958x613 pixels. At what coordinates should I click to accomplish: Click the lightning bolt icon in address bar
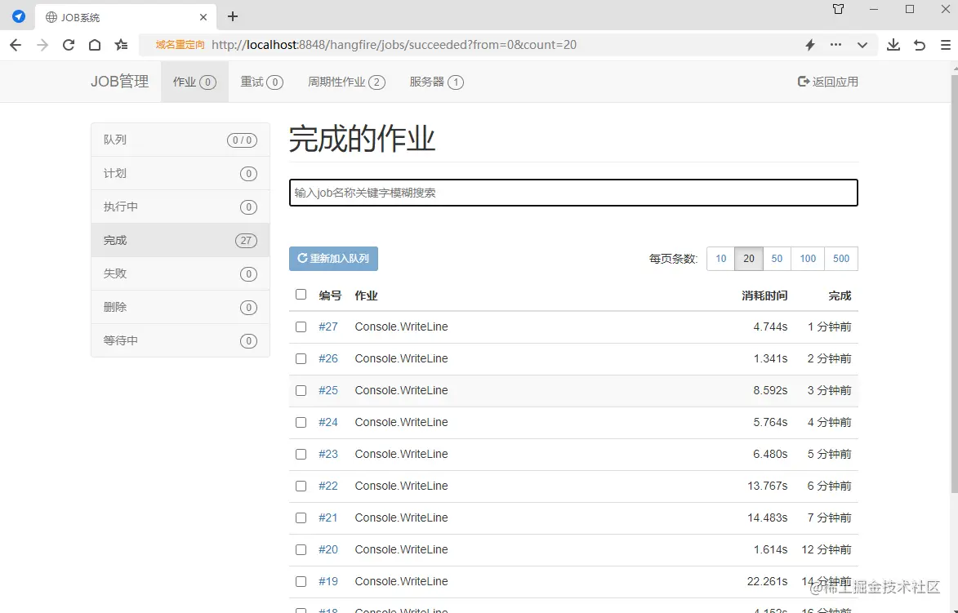(x=810, y=45)
